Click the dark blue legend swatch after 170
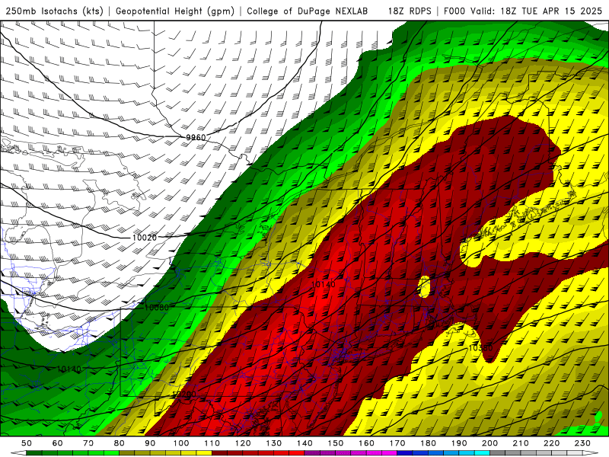 click(405, 452)
